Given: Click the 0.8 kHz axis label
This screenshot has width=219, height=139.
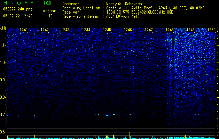Looking at the screenshot, I should (3, 97).
